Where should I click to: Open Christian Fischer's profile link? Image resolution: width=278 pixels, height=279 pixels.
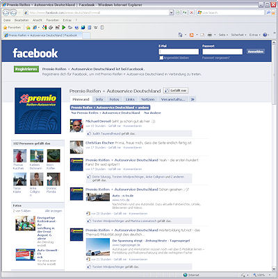point(99,143)
